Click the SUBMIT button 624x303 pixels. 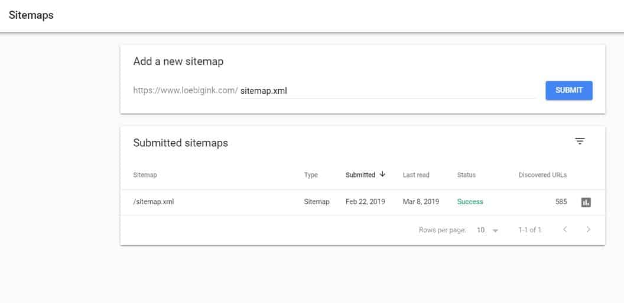click(568, 90)
